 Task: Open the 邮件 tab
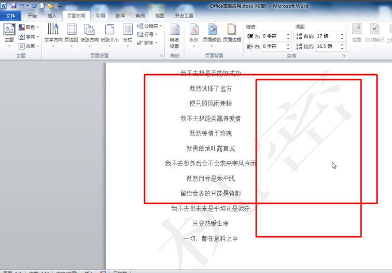pyautogui.click(x=120, y=16)
